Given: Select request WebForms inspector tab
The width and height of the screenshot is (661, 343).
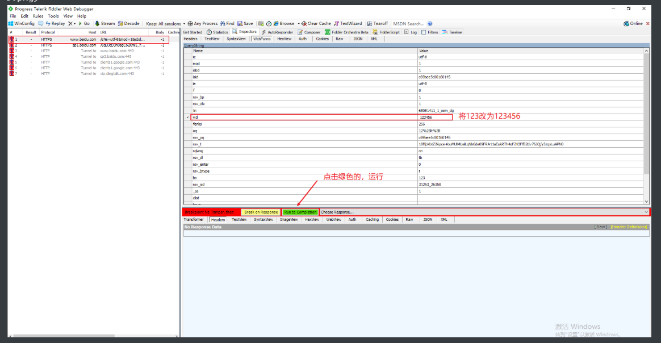Looking at the screenshot, I should [262, 39].
